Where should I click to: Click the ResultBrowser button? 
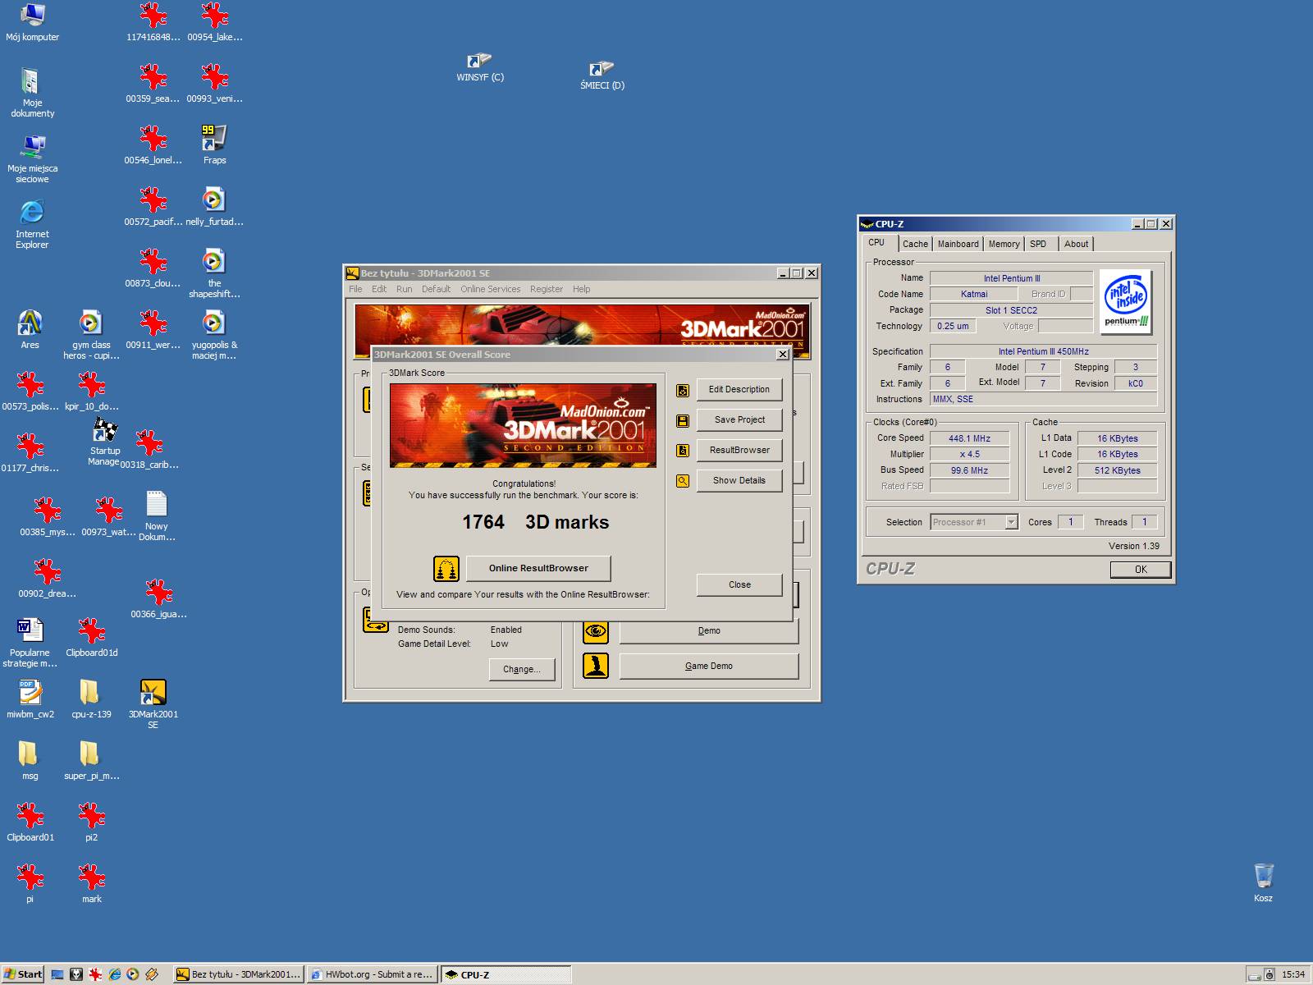739,451
